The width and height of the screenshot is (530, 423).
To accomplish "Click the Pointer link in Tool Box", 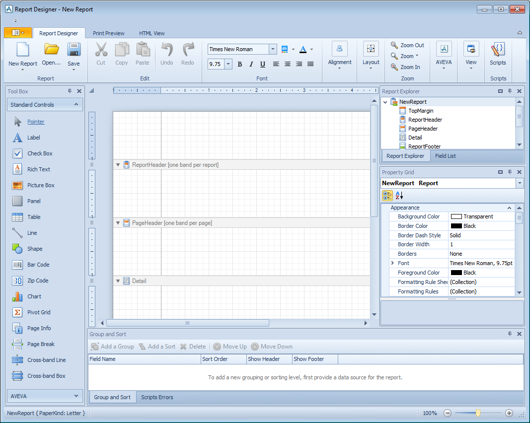I will [x=36, y=122].
